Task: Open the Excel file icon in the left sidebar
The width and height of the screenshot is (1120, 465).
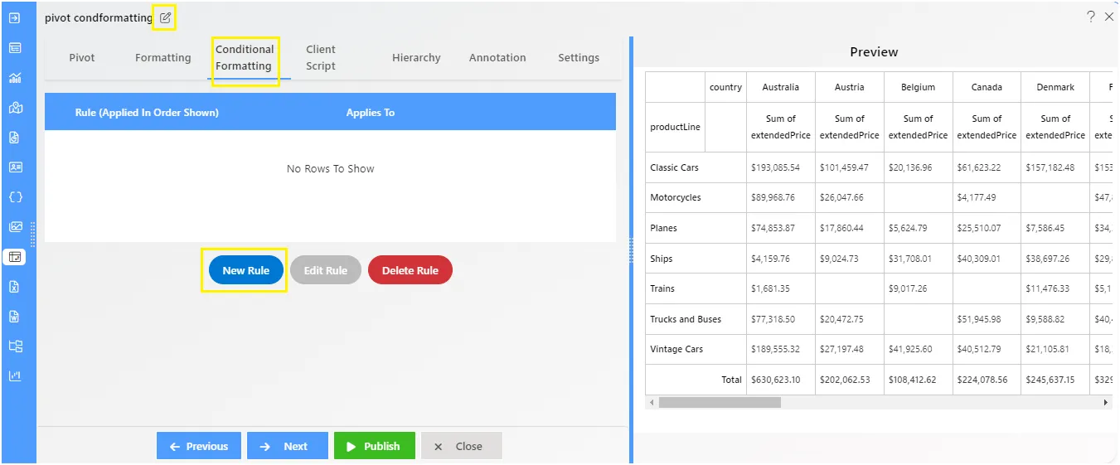Action: point(15,287)
